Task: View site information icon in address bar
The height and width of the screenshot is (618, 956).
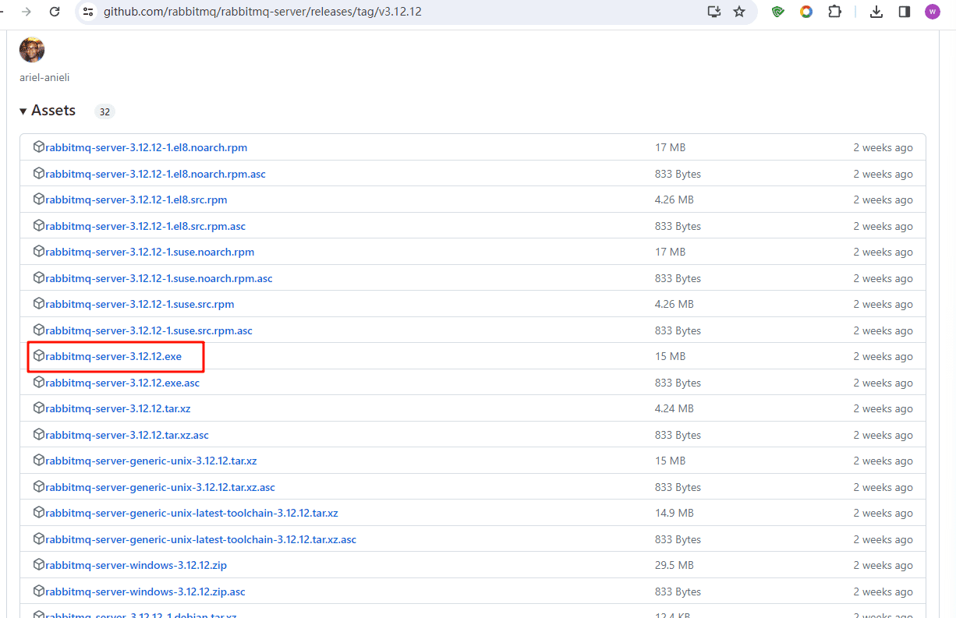Action: (88, 12)
